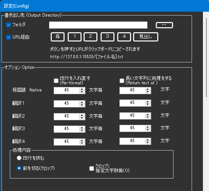Increase 翻訳4 return-text character count
209x191 pixels.
pos(148,140)
